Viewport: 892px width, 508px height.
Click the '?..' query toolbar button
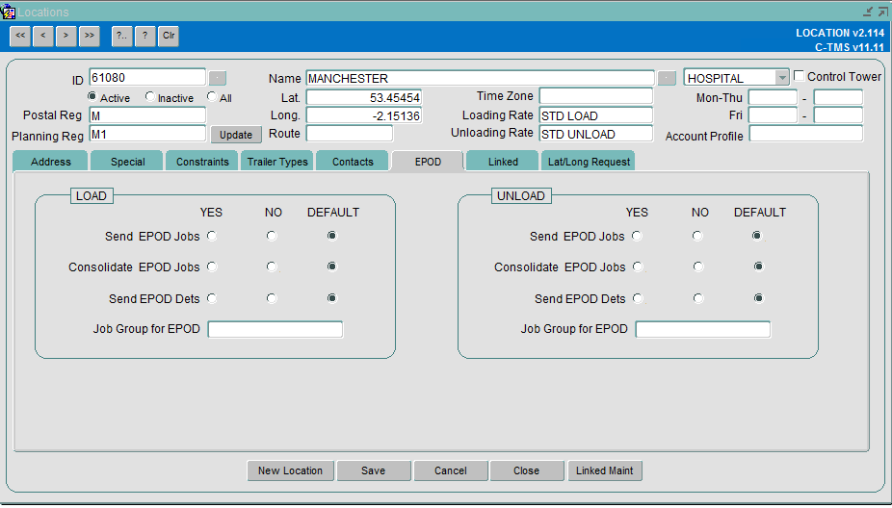(x=121, y=36)
